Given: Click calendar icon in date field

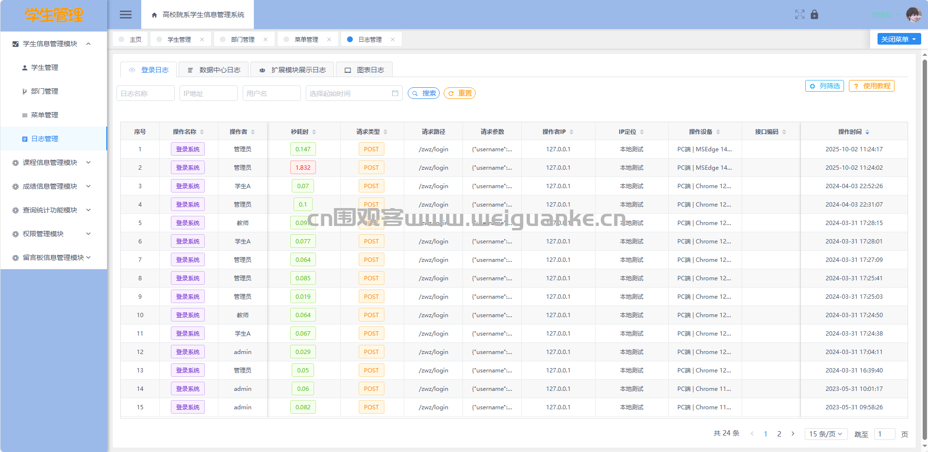Looking at the screenshot, I should [395, 93].
